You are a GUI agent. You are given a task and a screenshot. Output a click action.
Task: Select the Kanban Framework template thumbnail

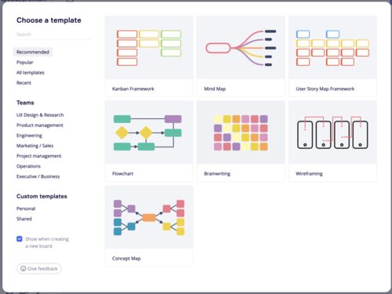pos(149,48)
